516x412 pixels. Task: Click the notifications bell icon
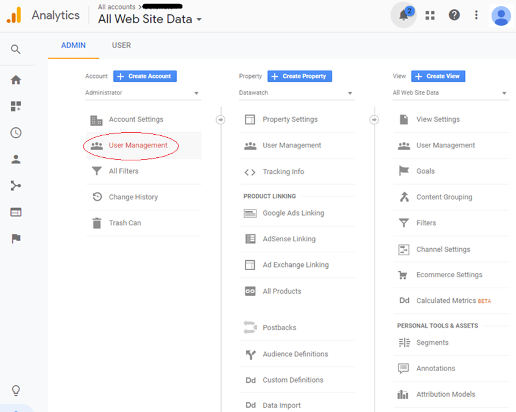pyautogui.click(x=403, y=15)
